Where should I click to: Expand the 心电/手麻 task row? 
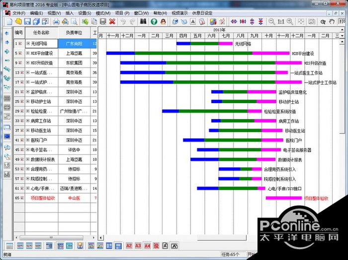28,188
